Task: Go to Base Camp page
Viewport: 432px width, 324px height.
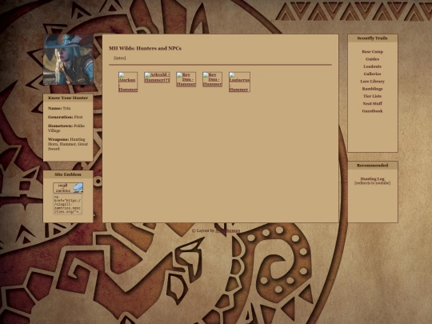Action: (373, 51)
